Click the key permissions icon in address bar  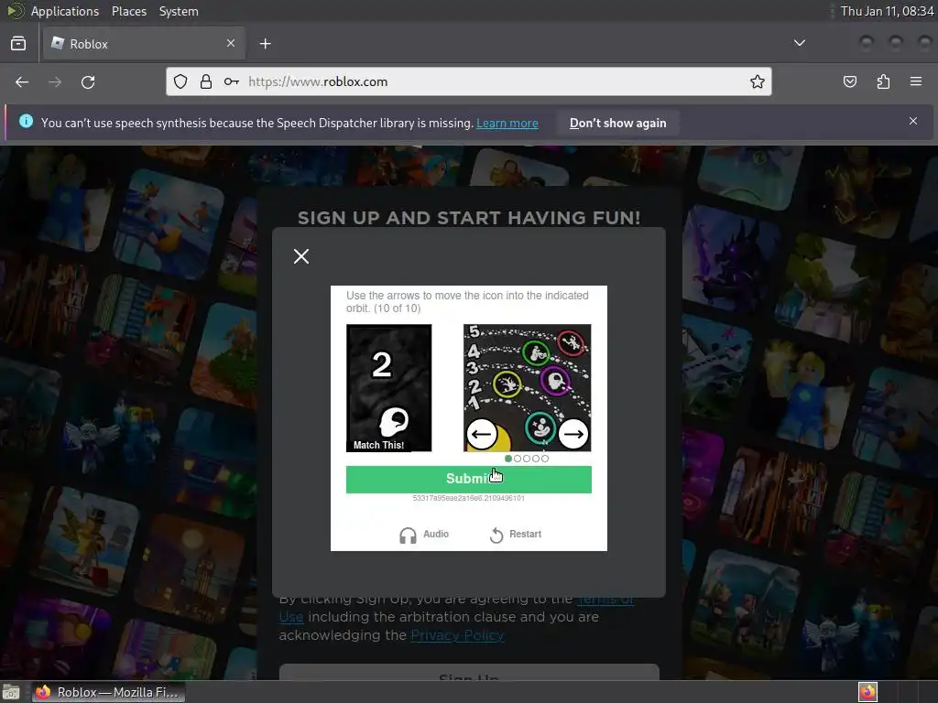pyautogui.click(x=232, y=81)
